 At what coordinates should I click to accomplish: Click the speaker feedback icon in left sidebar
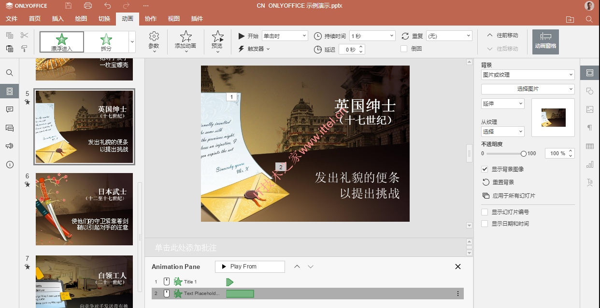[10, 146]
